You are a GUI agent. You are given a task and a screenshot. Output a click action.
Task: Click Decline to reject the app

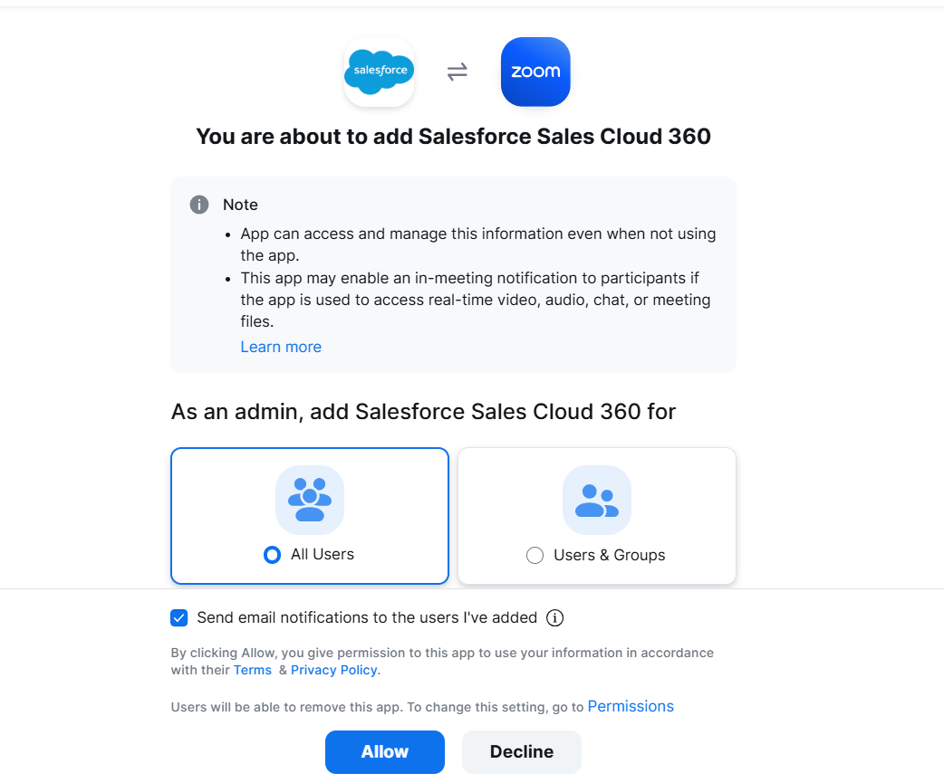[521, 752]
